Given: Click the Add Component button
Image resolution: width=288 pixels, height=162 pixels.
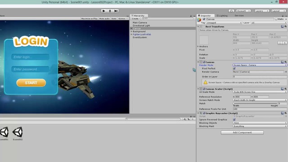Looking at the screenshot, I should (x=242, y=132).
